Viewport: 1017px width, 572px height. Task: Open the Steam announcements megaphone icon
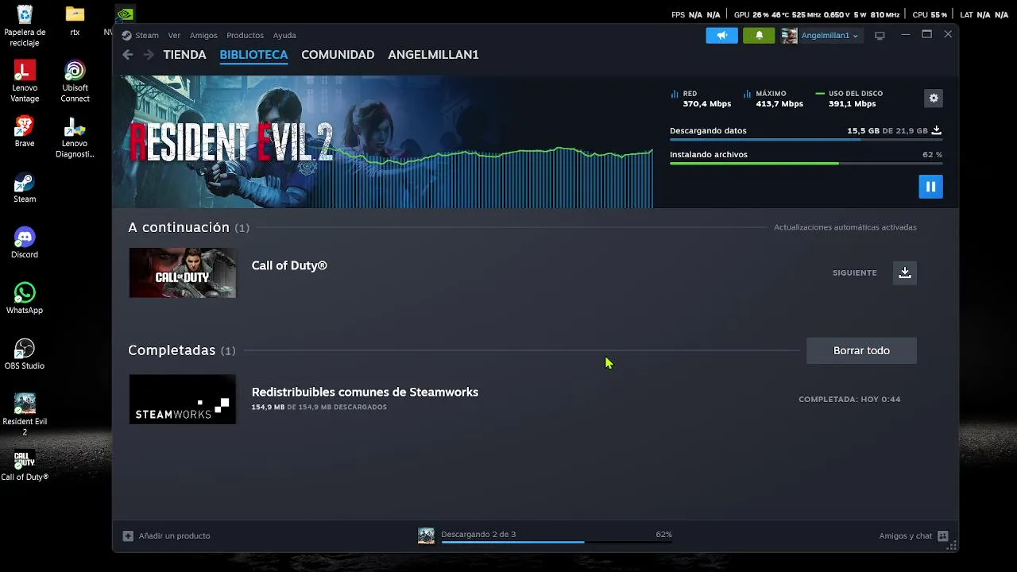tap(721, 36)
